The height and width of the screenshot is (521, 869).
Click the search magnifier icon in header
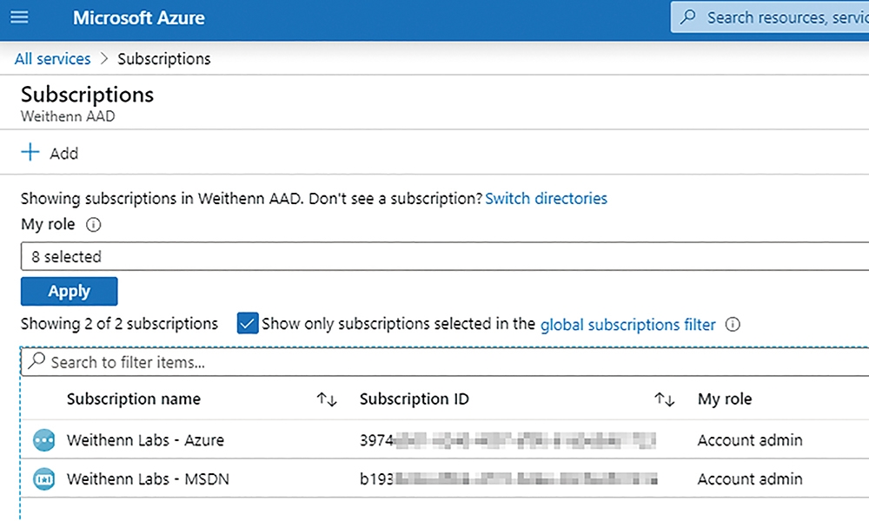coord(687,17)
